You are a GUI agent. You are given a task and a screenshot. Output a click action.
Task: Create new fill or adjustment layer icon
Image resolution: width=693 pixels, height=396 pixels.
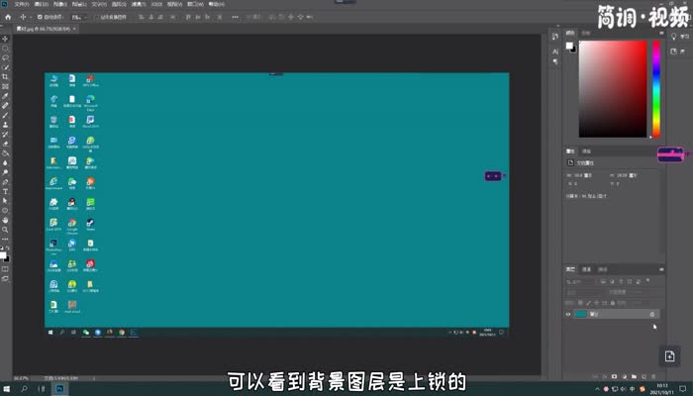coord(624,376)
